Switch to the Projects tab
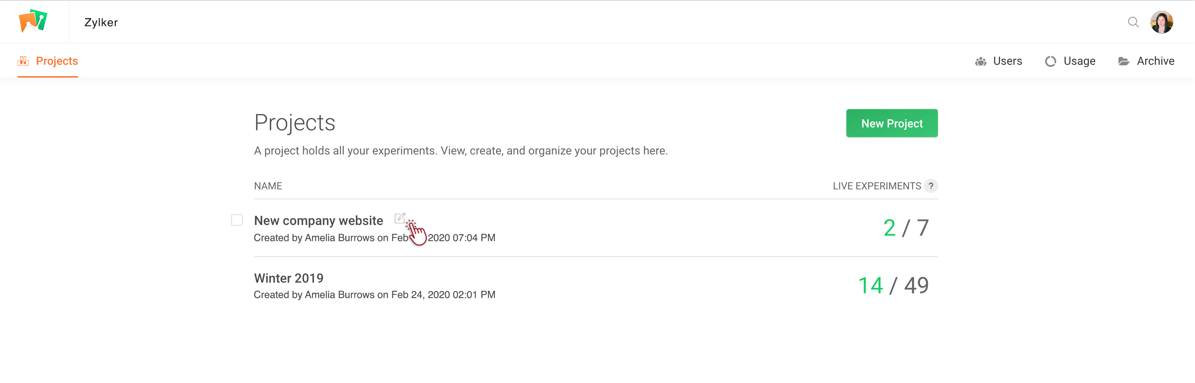Screen dimensions: 1195x383 tap(57, 61)
